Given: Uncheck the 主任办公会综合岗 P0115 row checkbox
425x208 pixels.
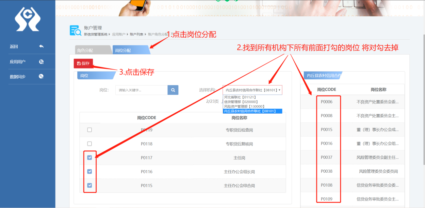Looking at the screenshot, I should (89, 185).
